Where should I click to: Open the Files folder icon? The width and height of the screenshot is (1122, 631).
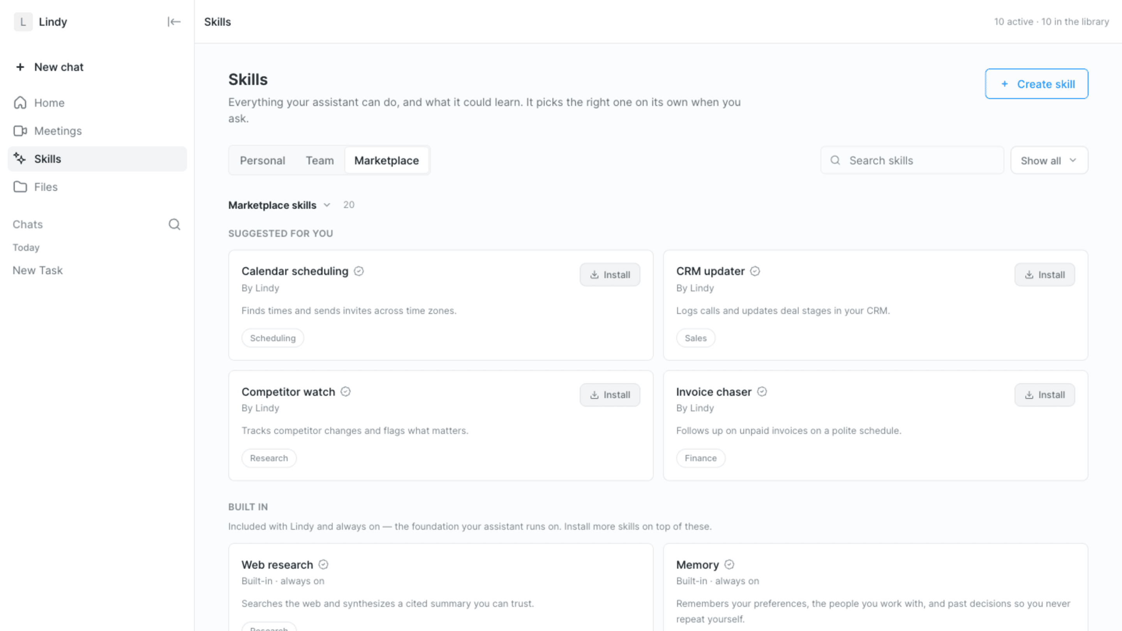20,187
